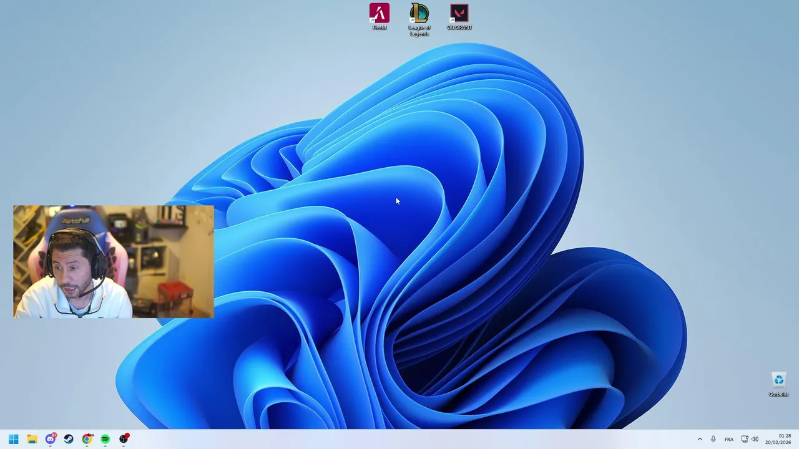
Task: Click the microphone tray icon
Action: coord(713,439)
